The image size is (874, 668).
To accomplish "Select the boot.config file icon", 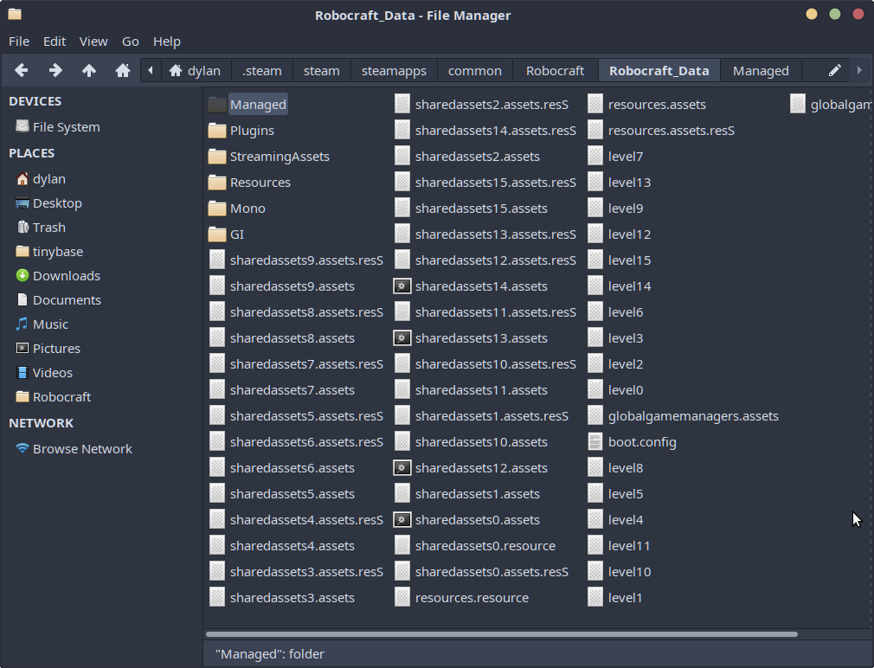I will [x=595, y=442].
